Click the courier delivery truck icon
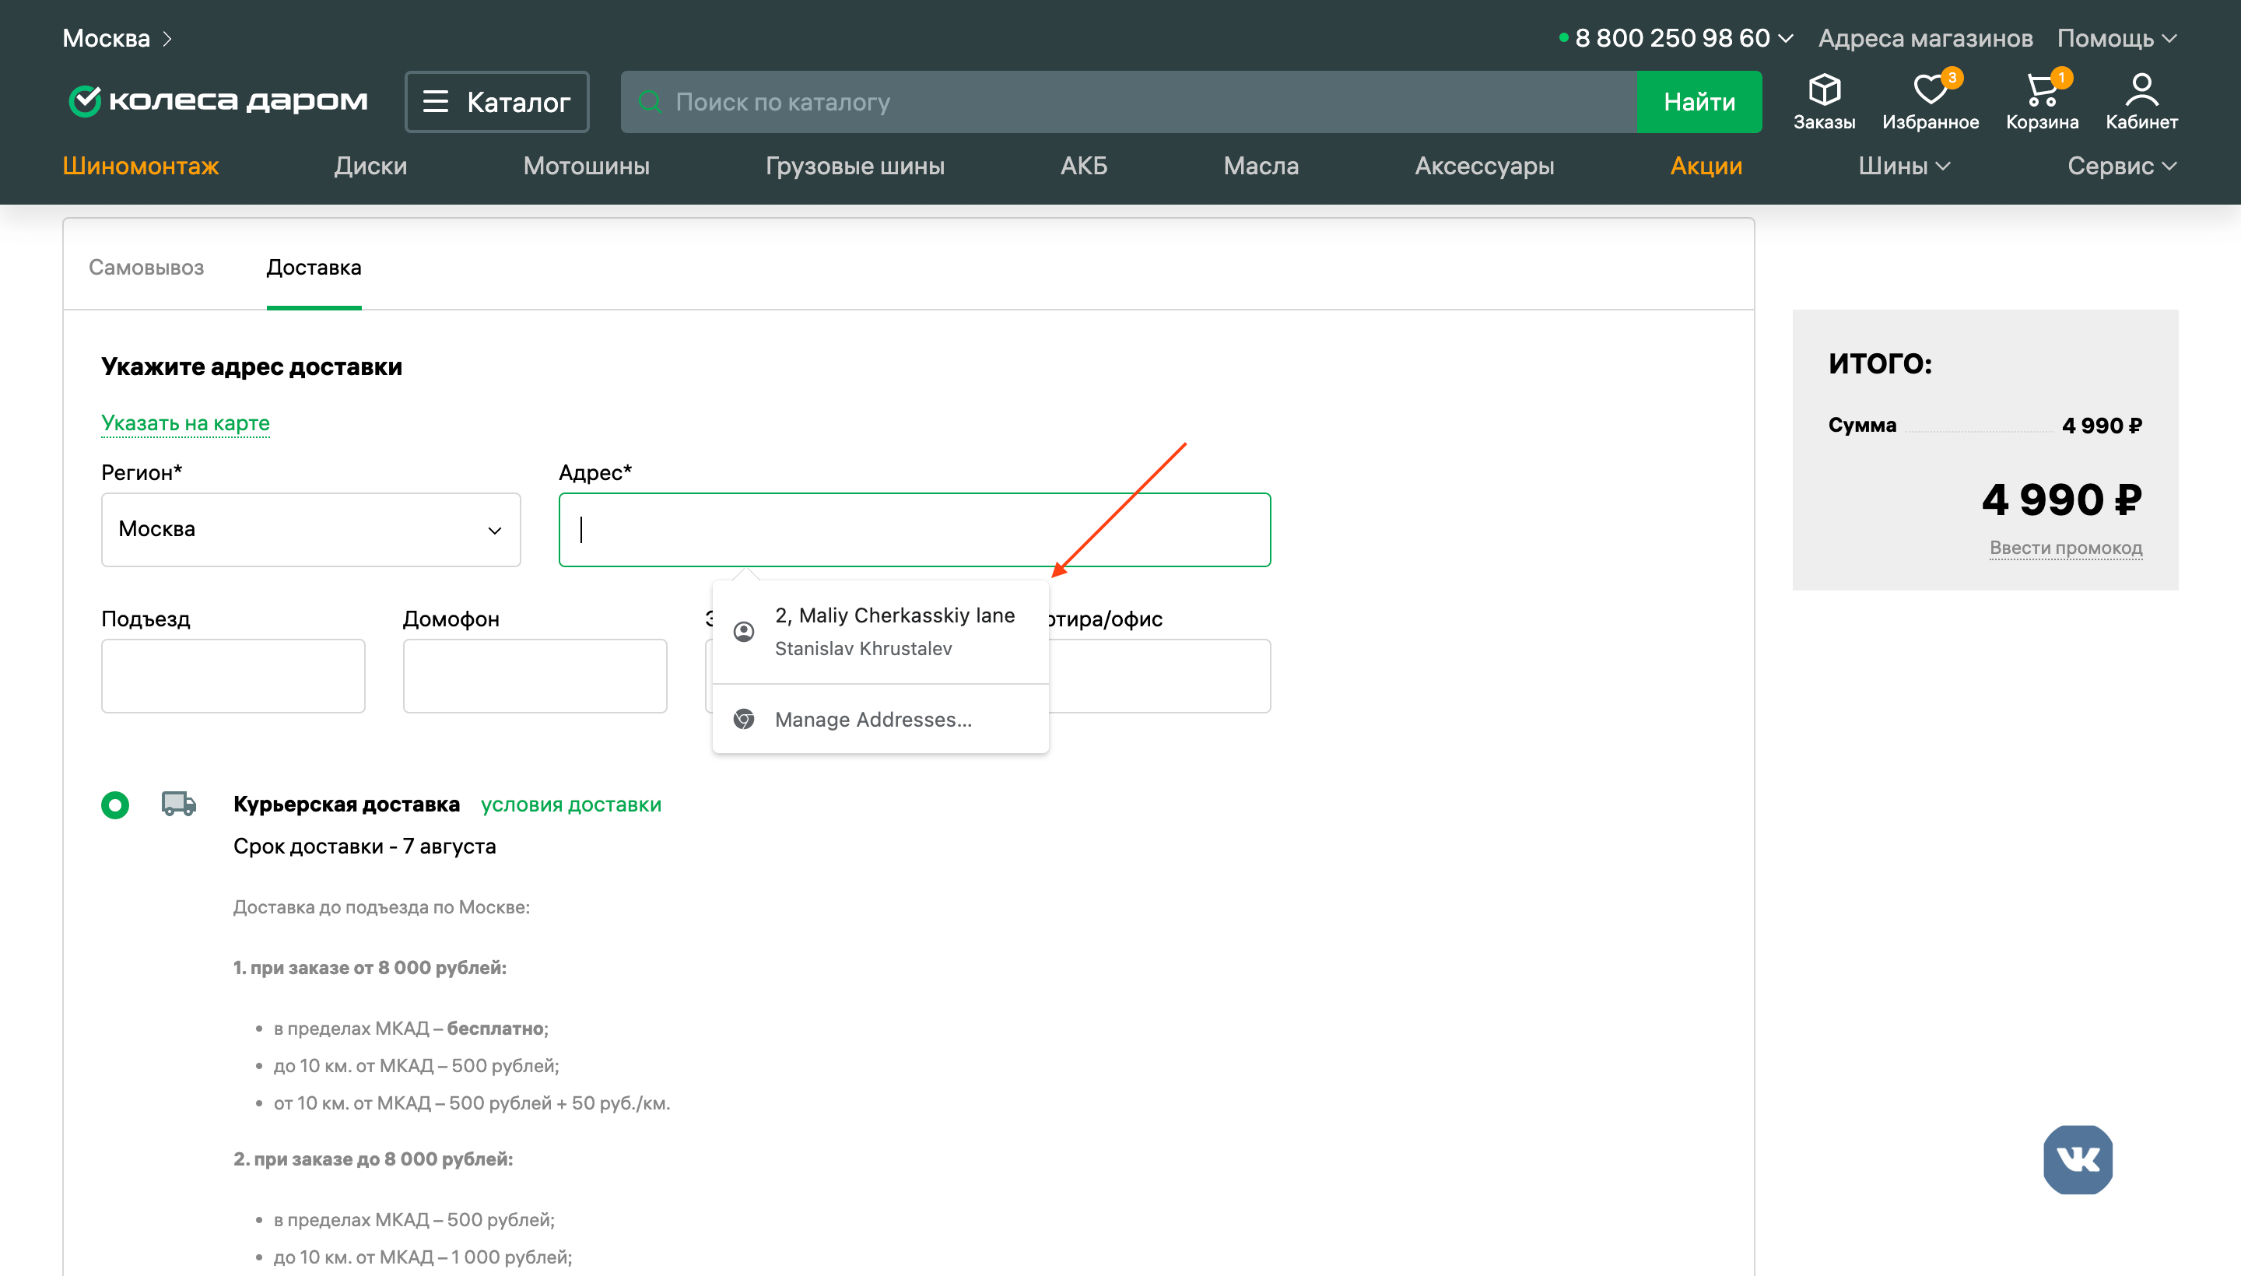Screen dimensions: 2241x1276 (x=179, y=804)
